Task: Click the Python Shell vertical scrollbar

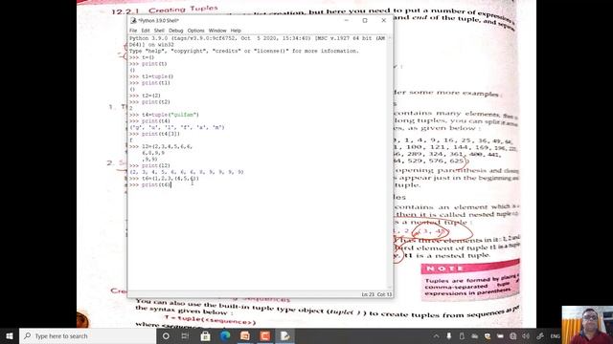Action: pos(390,162)
